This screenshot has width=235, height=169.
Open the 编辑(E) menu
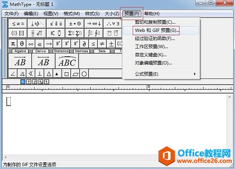(31, 14)
